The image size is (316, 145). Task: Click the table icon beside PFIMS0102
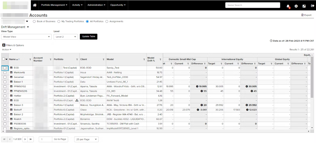click(x=11, y=86)
